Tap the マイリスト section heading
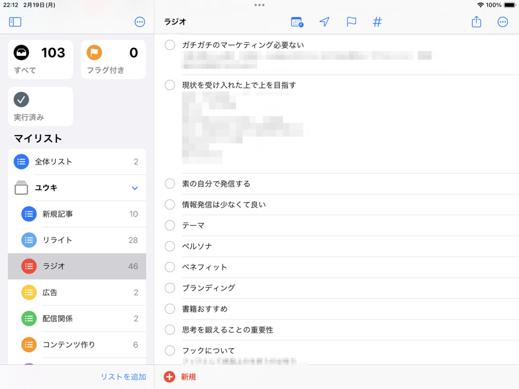Image resolution: width=519 pixels, height=389 pixels. tap(38, 138)
